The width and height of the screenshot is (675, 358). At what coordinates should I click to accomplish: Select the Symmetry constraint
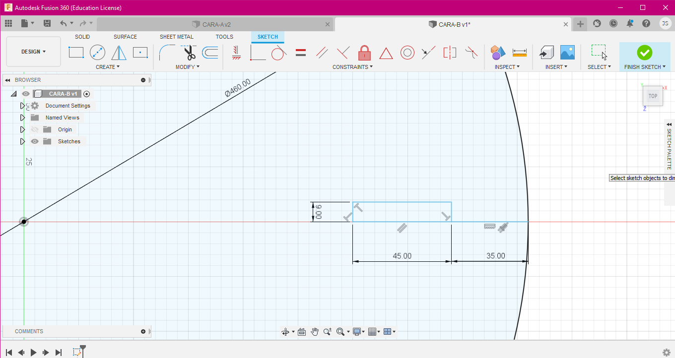[450, 52]
